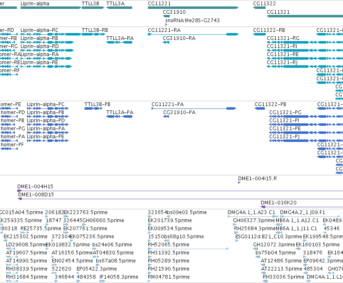Image resolution: width=343 pixels, height=283 pixels.
Task: Click EST EK160103.5prime
Action: pyautogui.click(x=318, y=245)
